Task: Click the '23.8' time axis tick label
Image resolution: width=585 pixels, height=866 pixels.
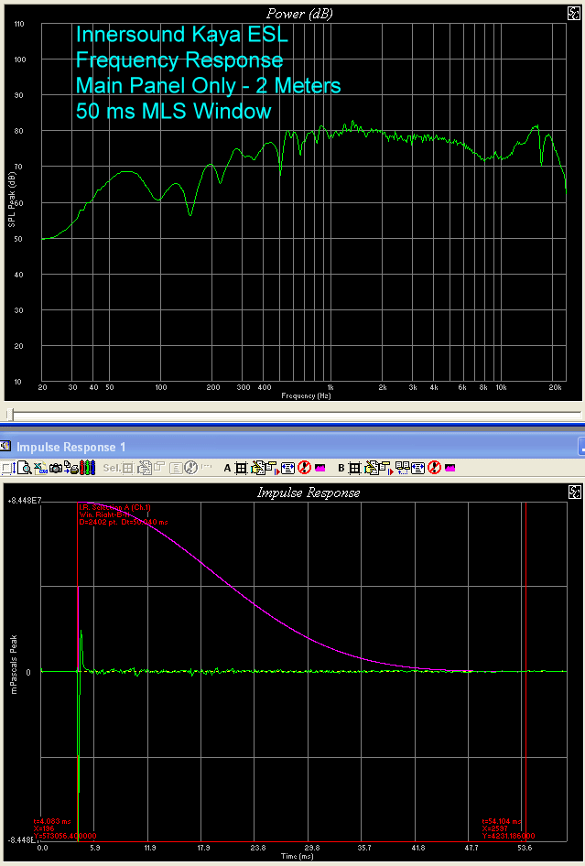Action: [258, 848]
